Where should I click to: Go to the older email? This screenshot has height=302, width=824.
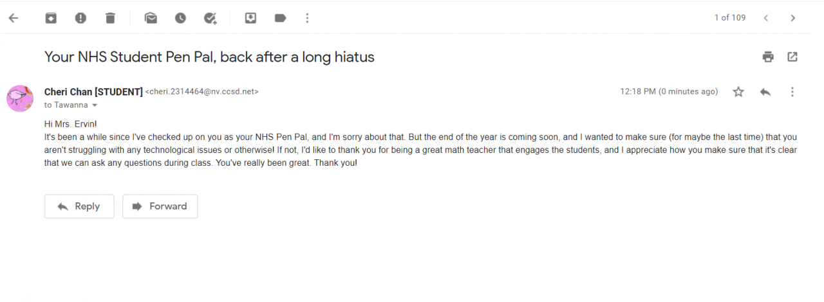pos(793,18)
